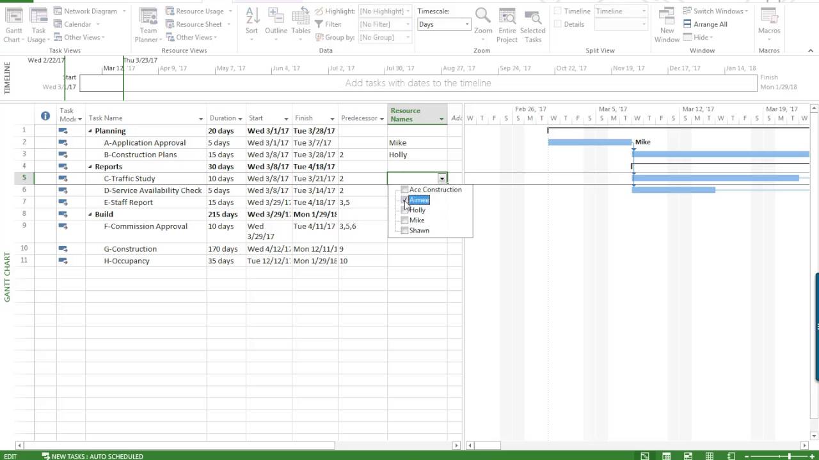Check the Ace Construction resource checkbox
The image size is (819, 460).
click(x=404, y=190)
